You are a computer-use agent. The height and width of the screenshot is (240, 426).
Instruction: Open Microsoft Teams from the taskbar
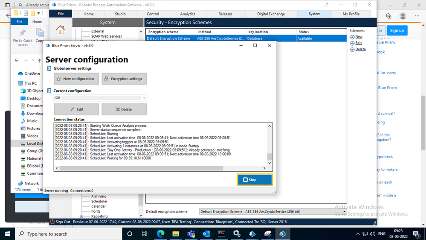pyautogui.click(x=191, y=234)
